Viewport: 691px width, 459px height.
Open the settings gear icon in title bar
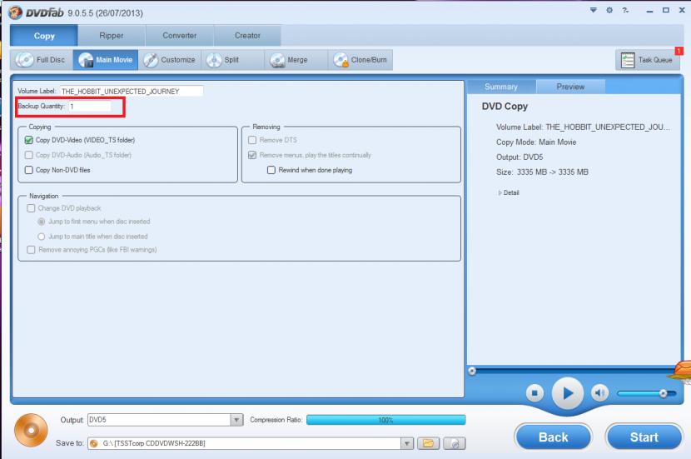point(609,10)
